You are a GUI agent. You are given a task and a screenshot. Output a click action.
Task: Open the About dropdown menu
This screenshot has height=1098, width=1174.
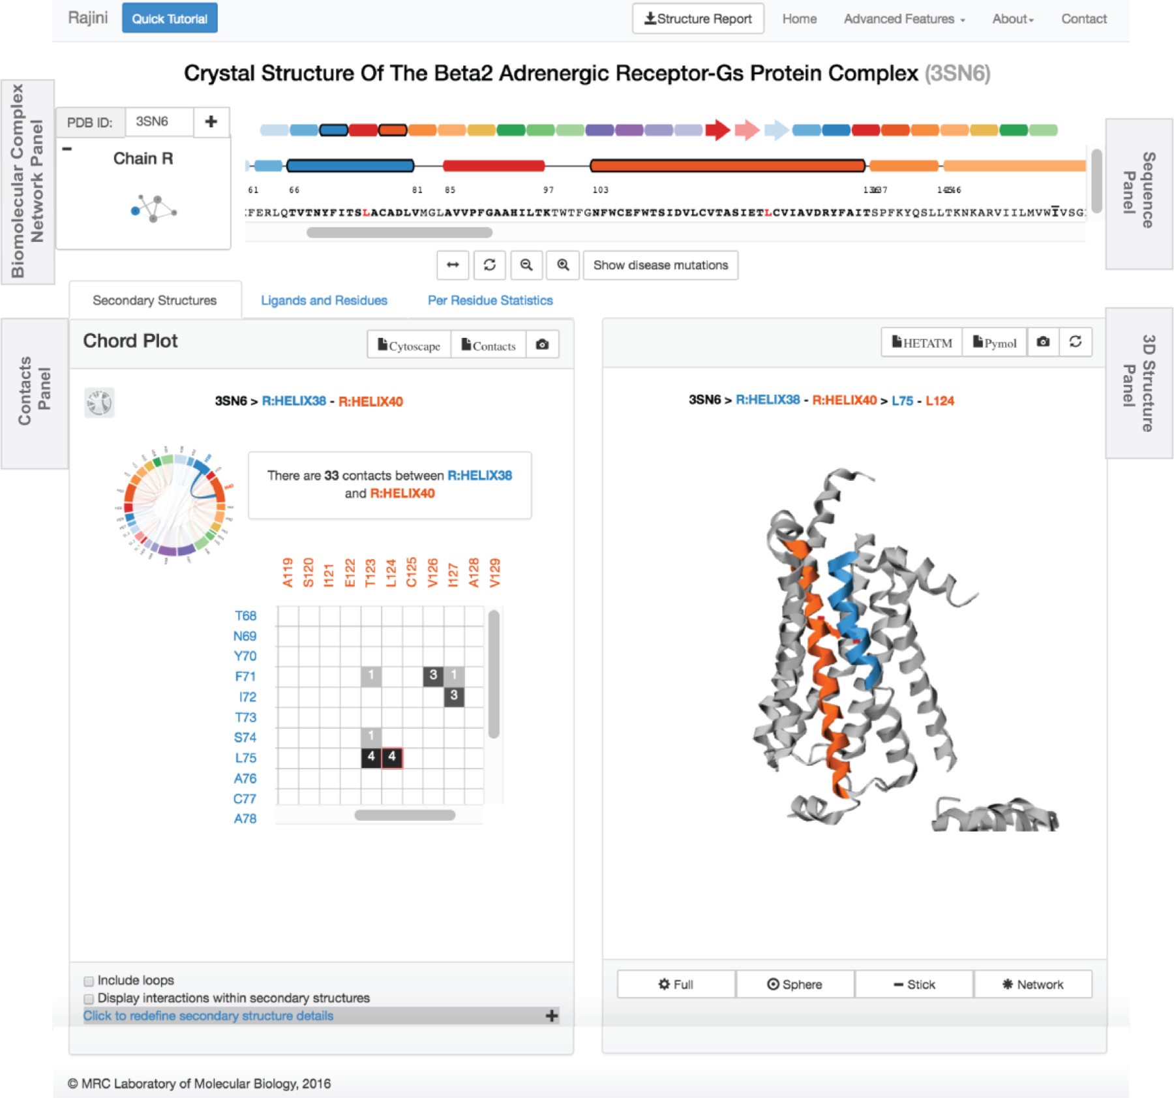click(1013, 19)
